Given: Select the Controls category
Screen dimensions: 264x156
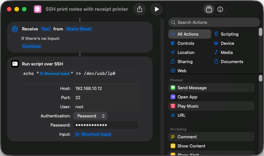Looking at the screenshot, I should click(x=182, y=43).
